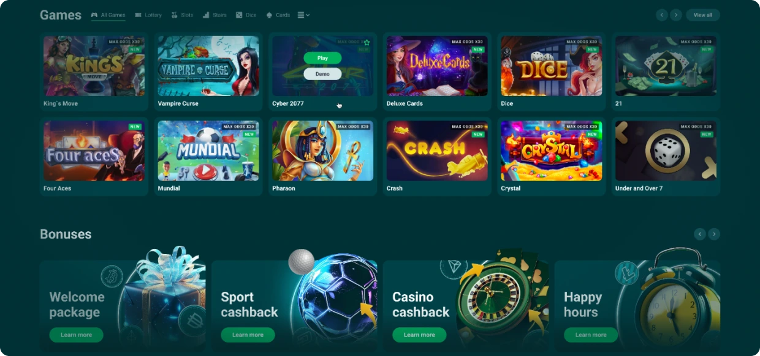Go to next games page arrow
This screenshot has height=356, width=760.
(x=676, y=15)
